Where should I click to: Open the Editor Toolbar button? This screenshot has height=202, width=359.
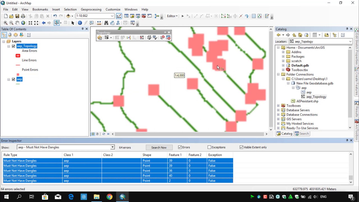click(x=119, y=16)
